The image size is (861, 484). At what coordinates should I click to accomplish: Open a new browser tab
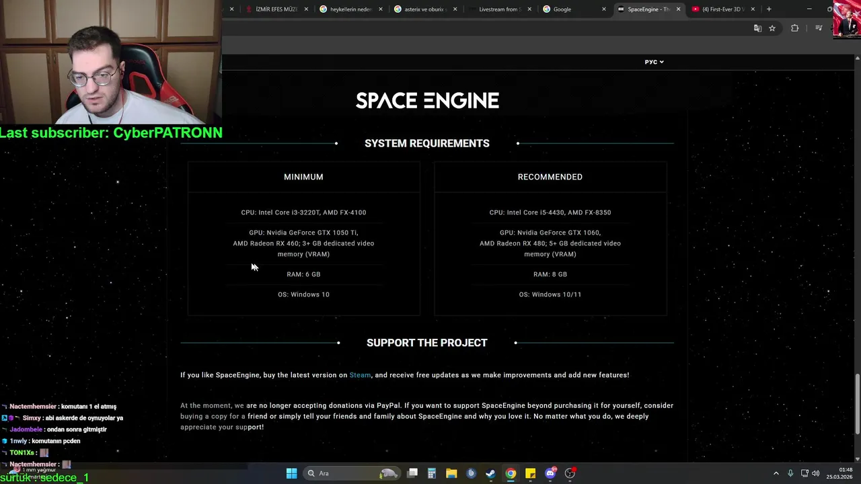(x=769, y=9)
